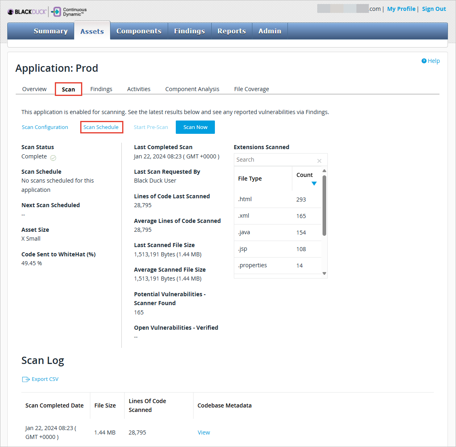Click the 1.44 MB scan log cell
456x447 pixels.
[105, 432]
